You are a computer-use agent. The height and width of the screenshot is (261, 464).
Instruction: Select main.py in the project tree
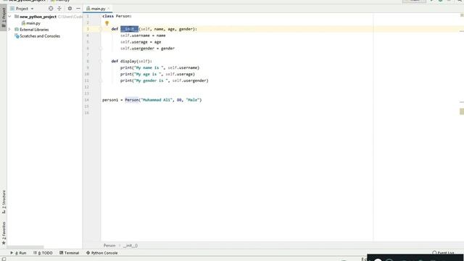[x=33, y=23]
